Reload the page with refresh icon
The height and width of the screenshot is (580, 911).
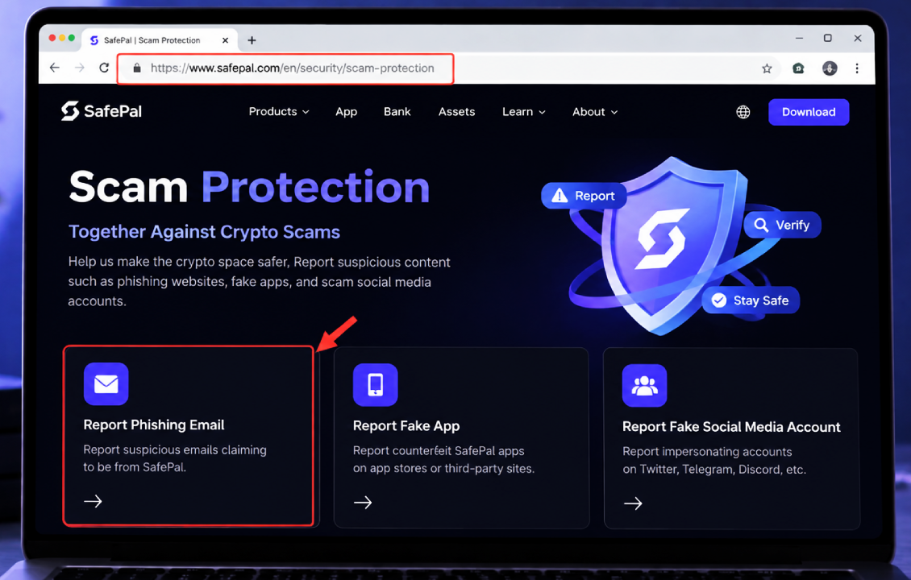point(104,68)
